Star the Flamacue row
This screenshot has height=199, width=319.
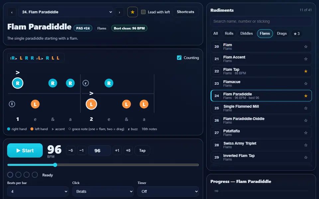pos(306,84)
